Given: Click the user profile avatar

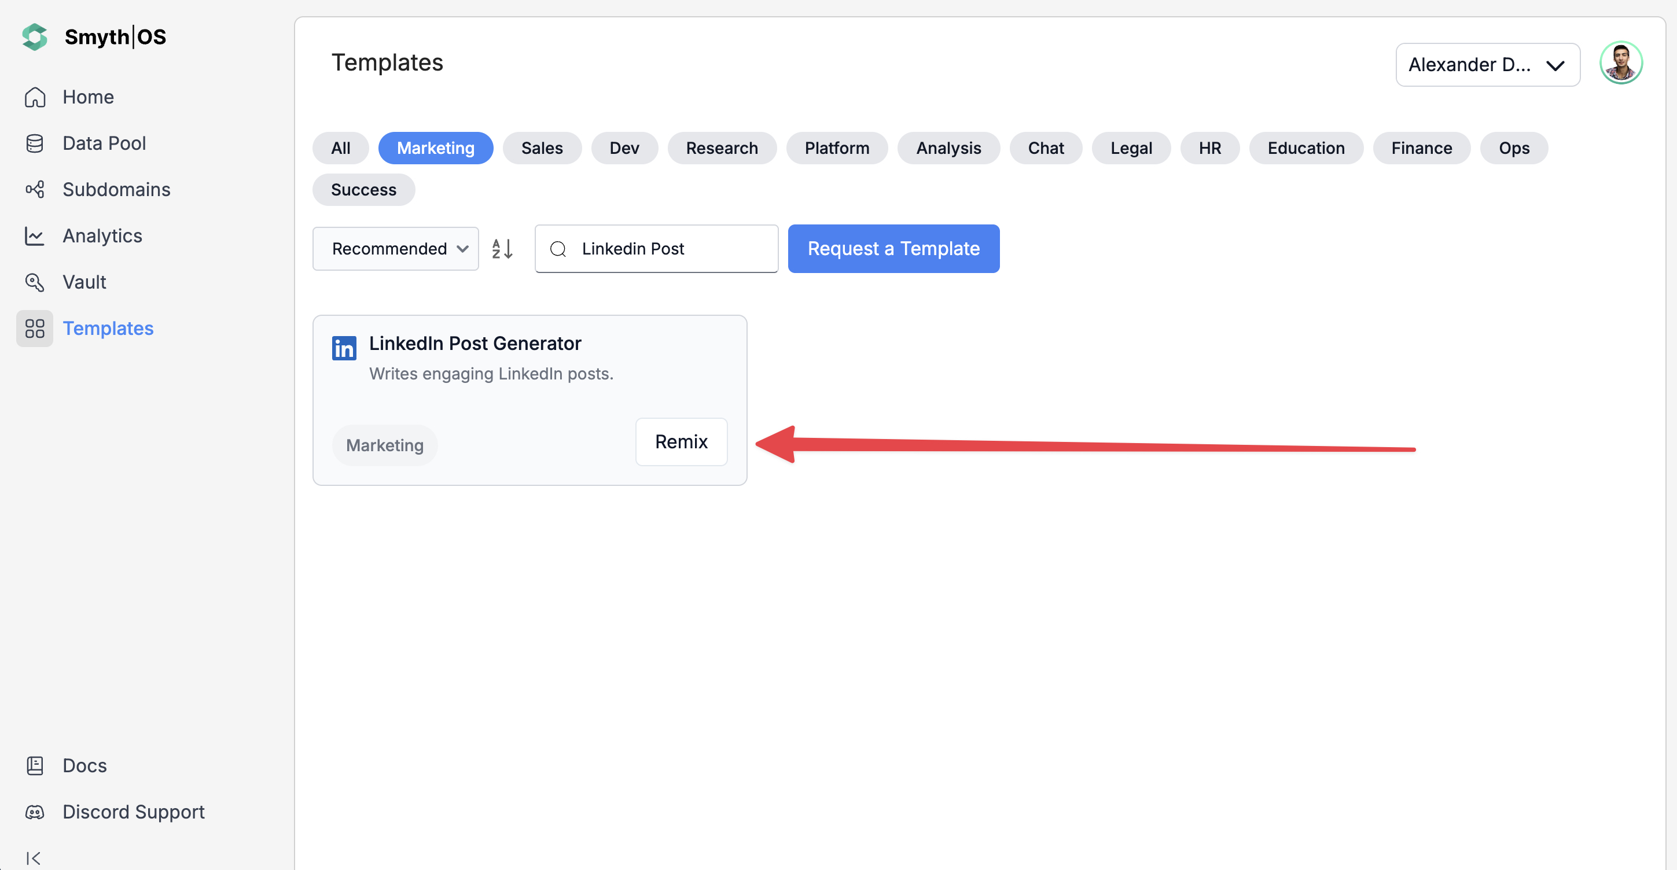Looking at the screenshot, I should [1620, 63].
